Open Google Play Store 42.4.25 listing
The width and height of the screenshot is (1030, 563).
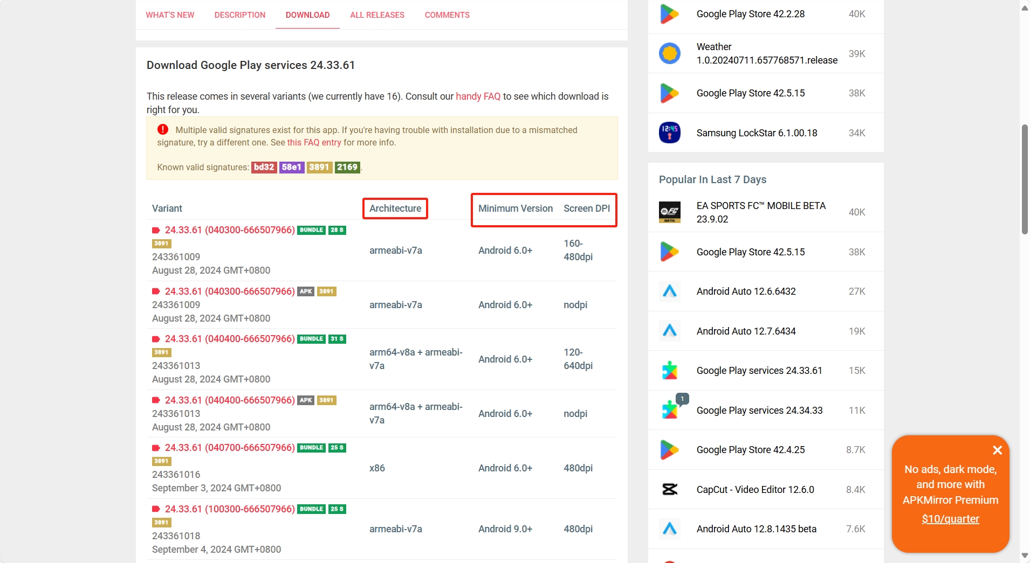click(x=751, y=450)
